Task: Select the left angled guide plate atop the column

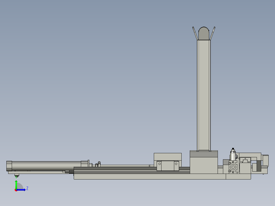Action: [195, 33]
